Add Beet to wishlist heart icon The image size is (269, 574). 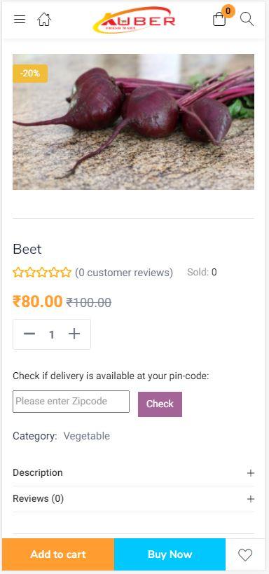tap(245, 555)
